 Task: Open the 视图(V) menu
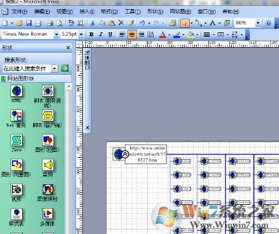[x=65, y=11]
